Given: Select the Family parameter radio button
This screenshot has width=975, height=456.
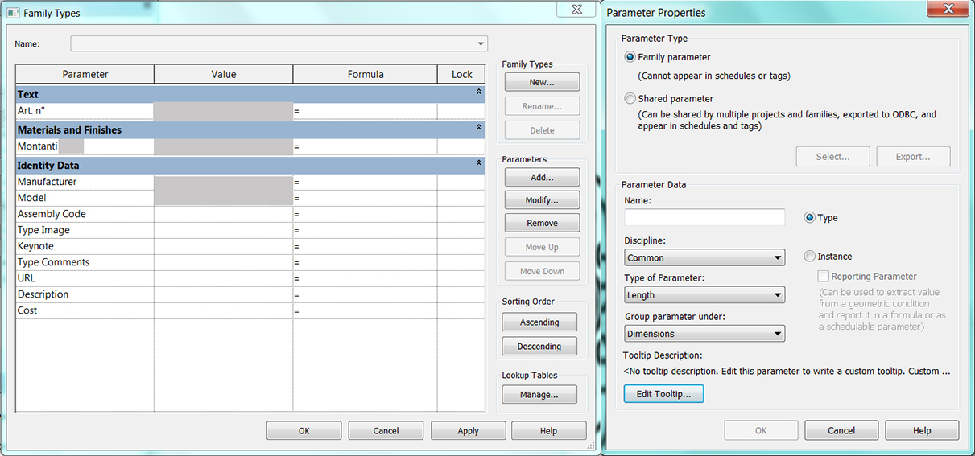Looking at the screenshot, I should (630, 57).
